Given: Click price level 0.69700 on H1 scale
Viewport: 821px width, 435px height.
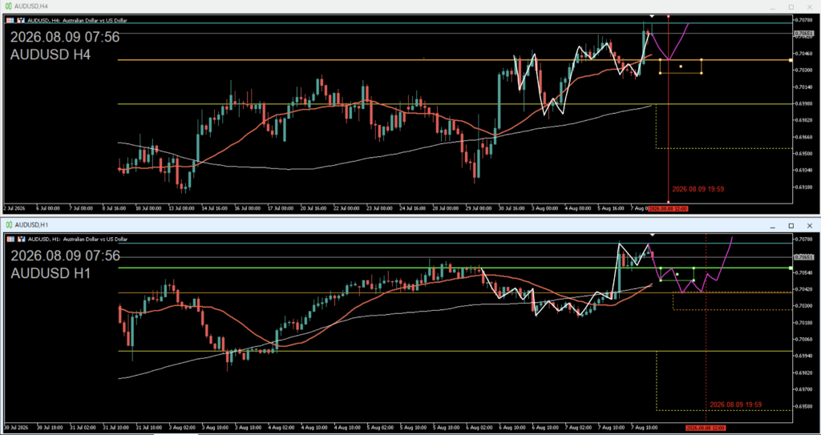Looking at the screenshot, I should point(805,389).
